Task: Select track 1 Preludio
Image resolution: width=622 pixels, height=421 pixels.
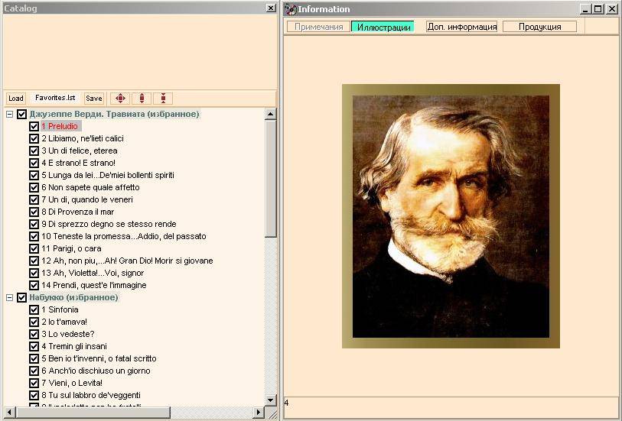Action: (x=60, y=126)
